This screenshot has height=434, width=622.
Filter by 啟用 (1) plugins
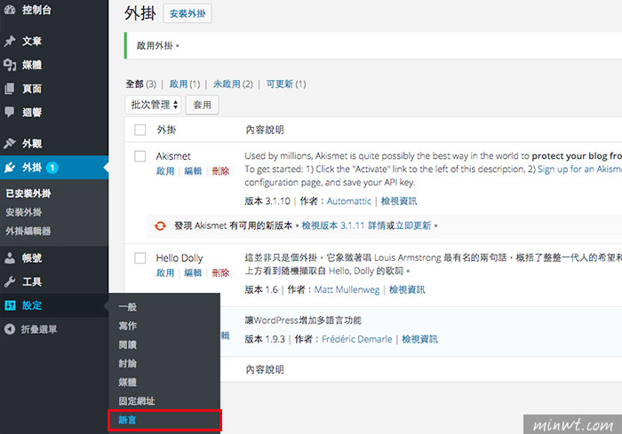185,84
